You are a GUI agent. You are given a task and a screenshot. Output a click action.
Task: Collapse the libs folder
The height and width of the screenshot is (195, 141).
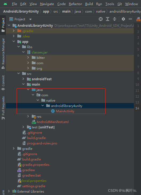18,47
